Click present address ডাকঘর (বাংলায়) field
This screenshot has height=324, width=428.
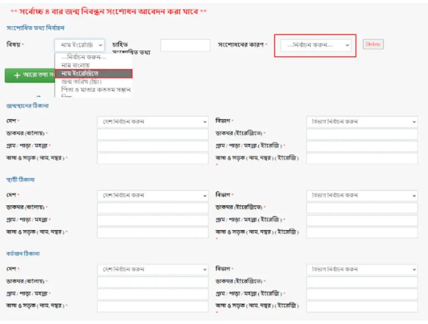pyautogui.click(x=153, y=282)
